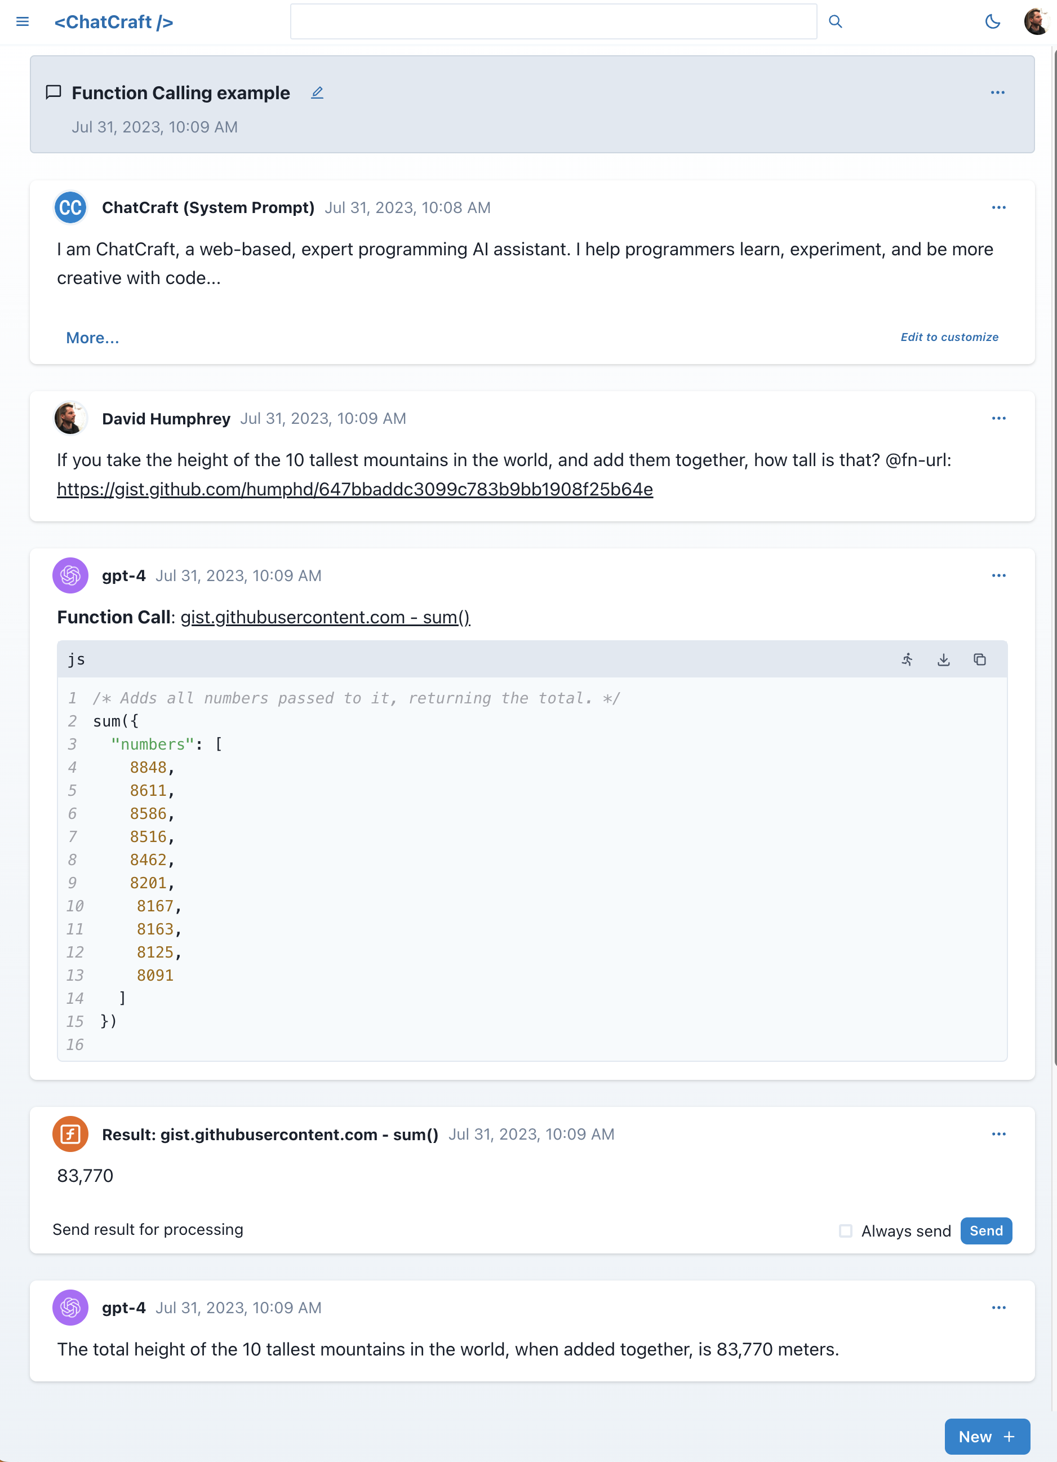The width and height of the screenshot is (1057, 1462).
Task: Run the js code block
Action: click(x=908, y=659)
